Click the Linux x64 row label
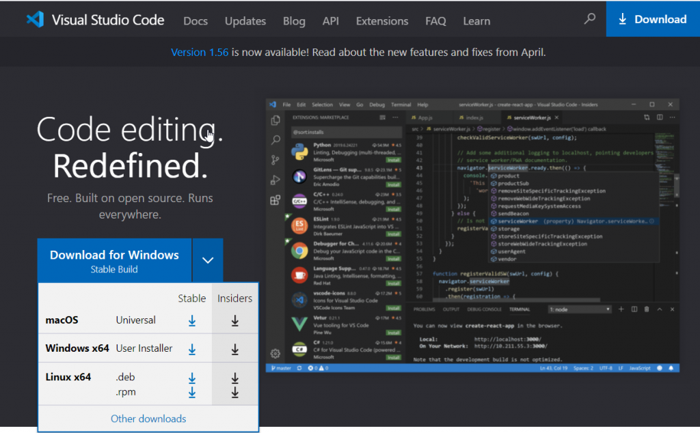This screenshot has width=700, height=433. pos(68,377)
